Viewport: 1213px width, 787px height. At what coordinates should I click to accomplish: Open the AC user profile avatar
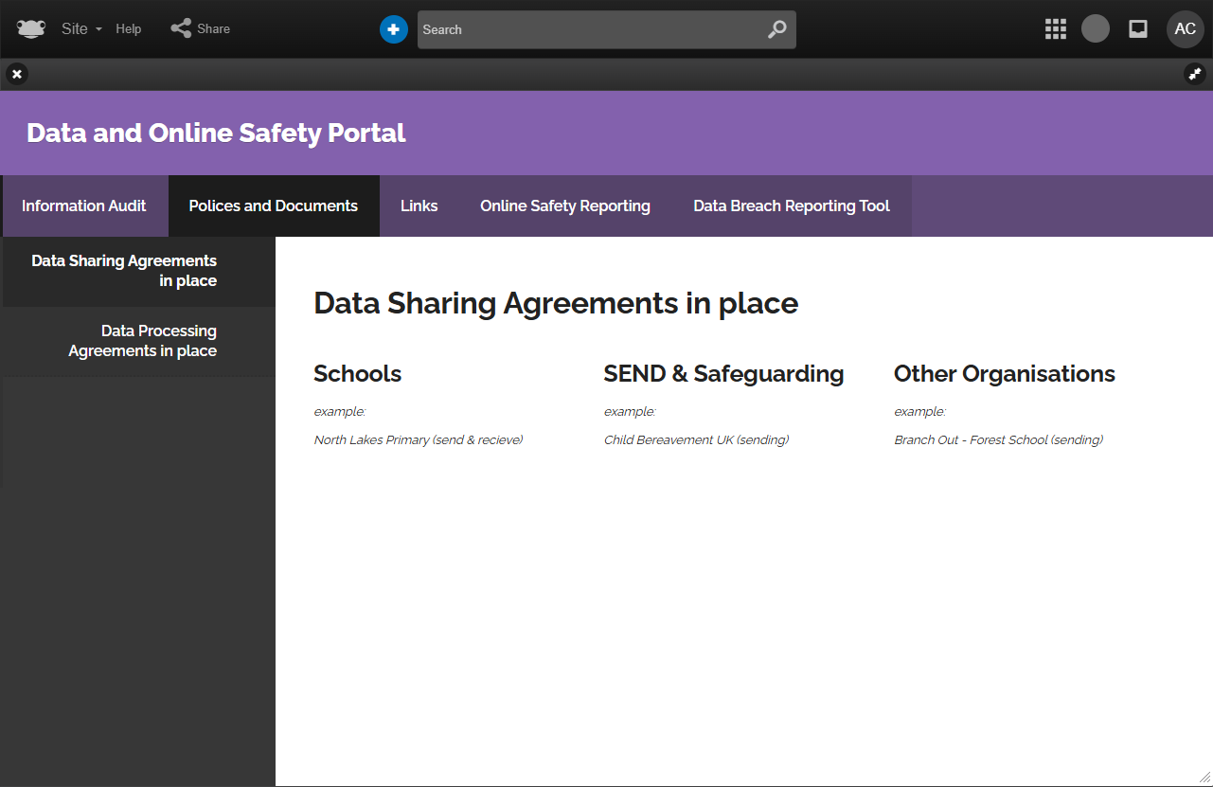coord(1185,29)
